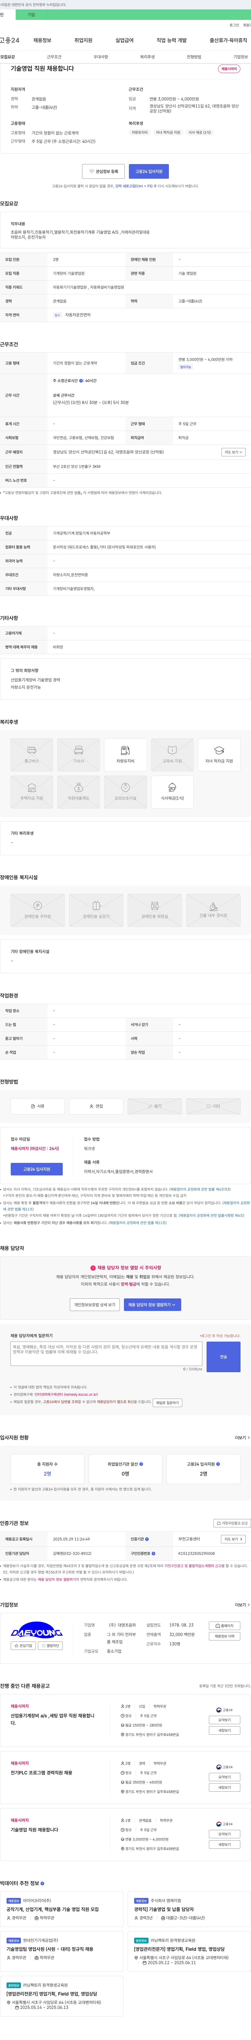Click the 채용정보 더보기 button
This screenshot has width=251, height=2040.
(225, 1636)
